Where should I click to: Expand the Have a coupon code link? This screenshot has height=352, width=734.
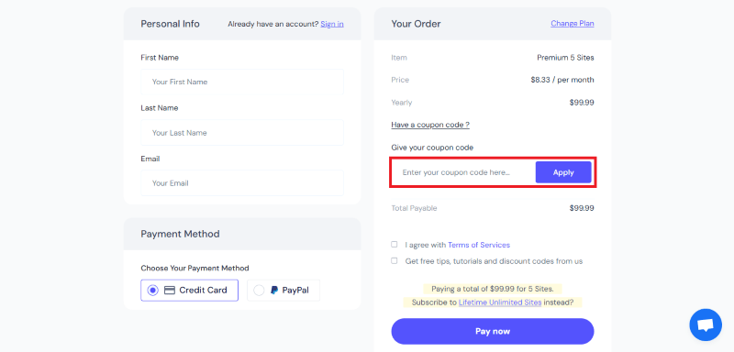point(430,125)
